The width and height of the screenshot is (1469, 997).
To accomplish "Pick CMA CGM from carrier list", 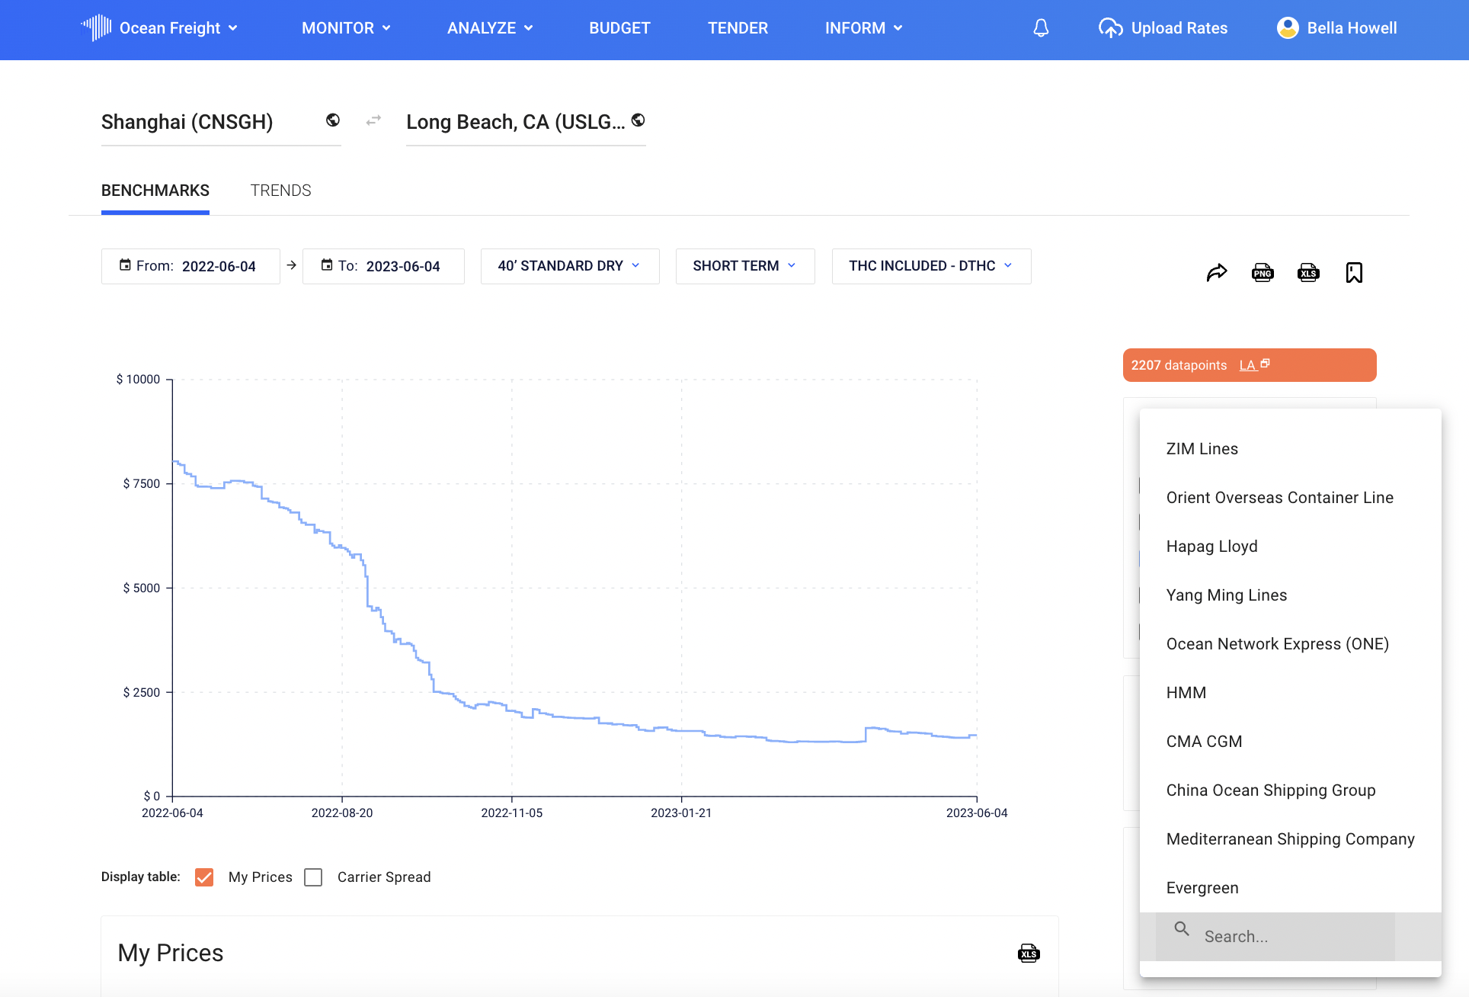I will click(x=1291, y=742).
